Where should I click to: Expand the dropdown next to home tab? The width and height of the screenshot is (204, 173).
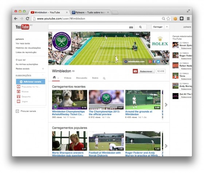tap(58, 78)
